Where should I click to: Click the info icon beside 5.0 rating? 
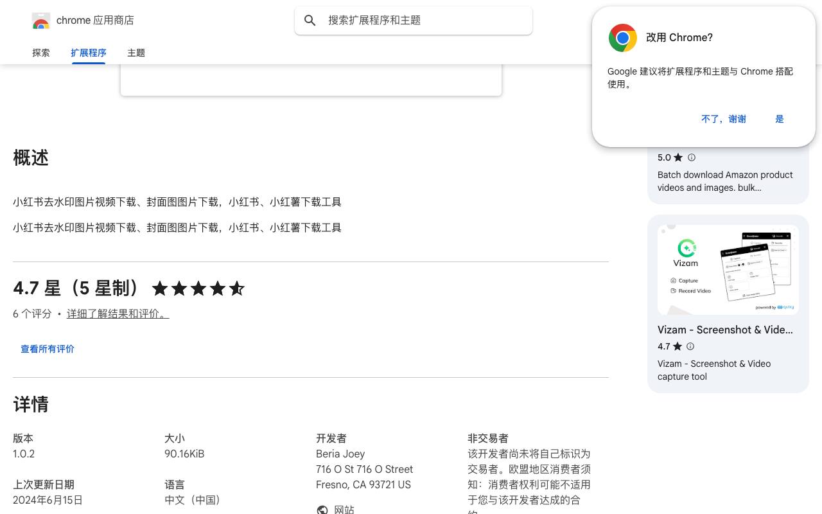tap(692, 157)
